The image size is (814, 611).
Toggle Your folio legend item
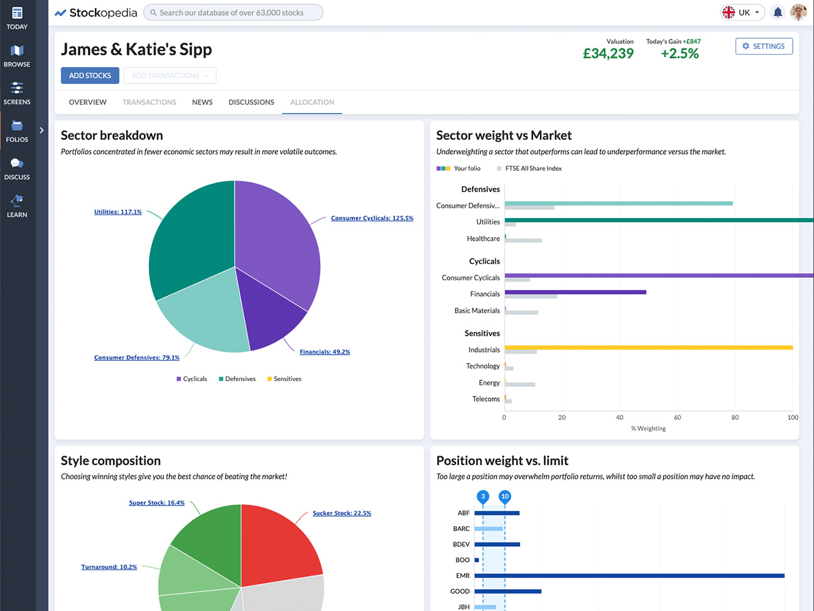(x=459, y=168)
